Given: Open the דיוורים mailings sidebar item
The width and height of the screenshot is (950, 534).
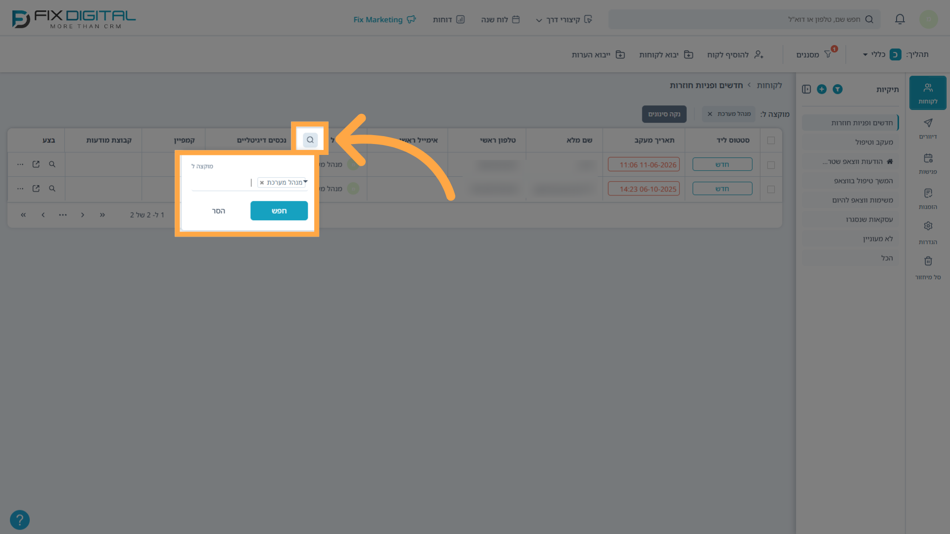Looking at the screenshot, I should point(928,128).
